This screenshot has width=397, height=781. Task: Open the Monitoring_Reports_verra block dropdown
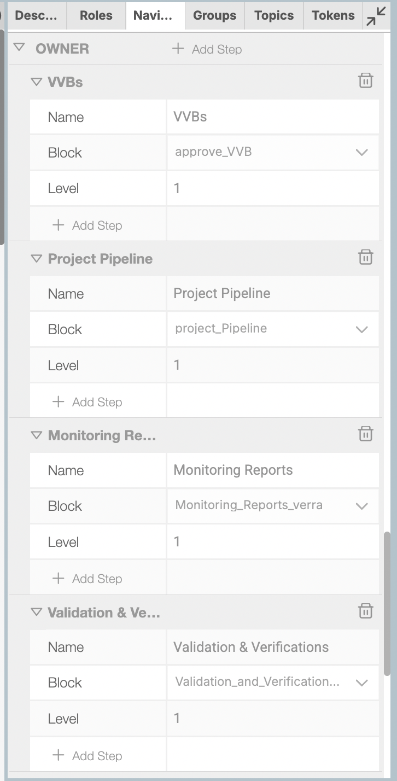click(x=272, y=505)
